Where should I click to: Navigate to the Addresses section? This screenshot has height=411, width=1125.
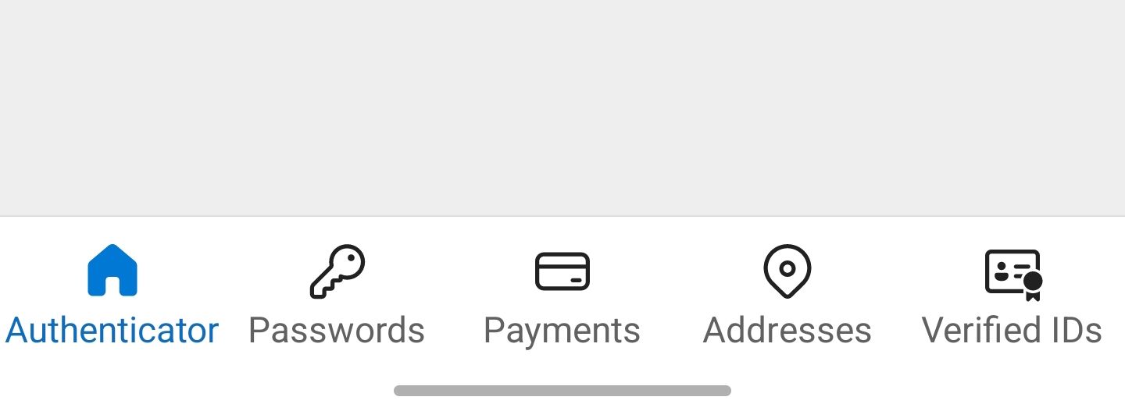pos(787,296)
